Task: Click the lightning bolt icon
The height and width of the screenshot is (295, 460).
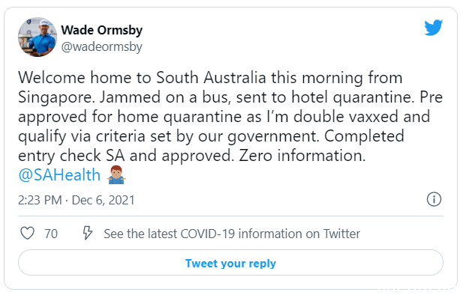Action: click(88, 233)
